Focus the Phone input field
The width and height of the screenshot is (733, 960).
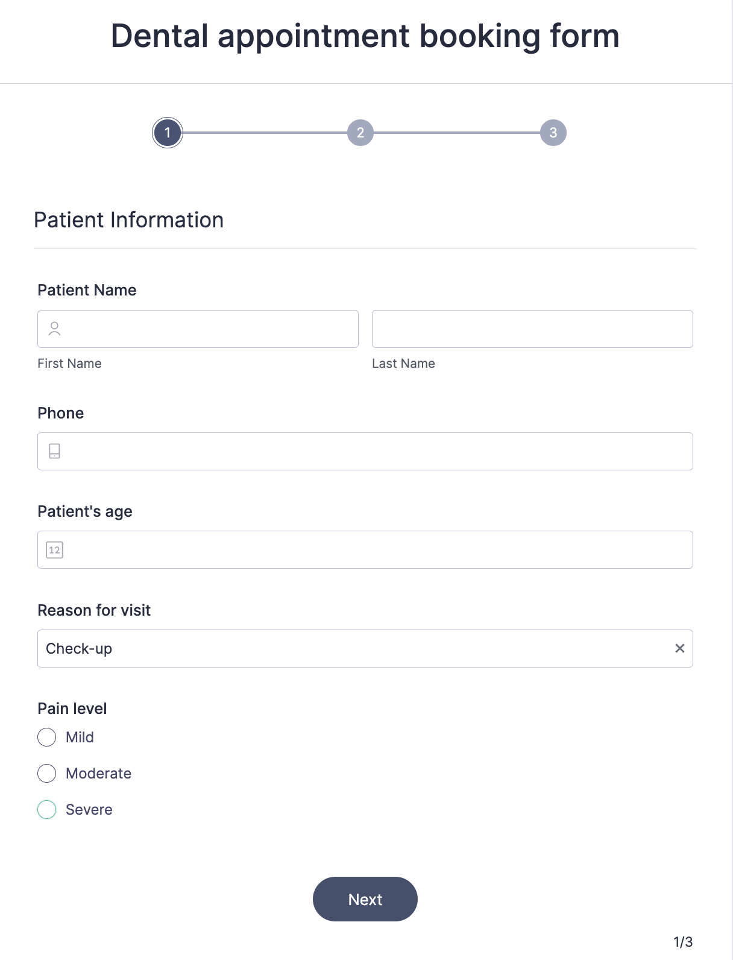[365, 451]
